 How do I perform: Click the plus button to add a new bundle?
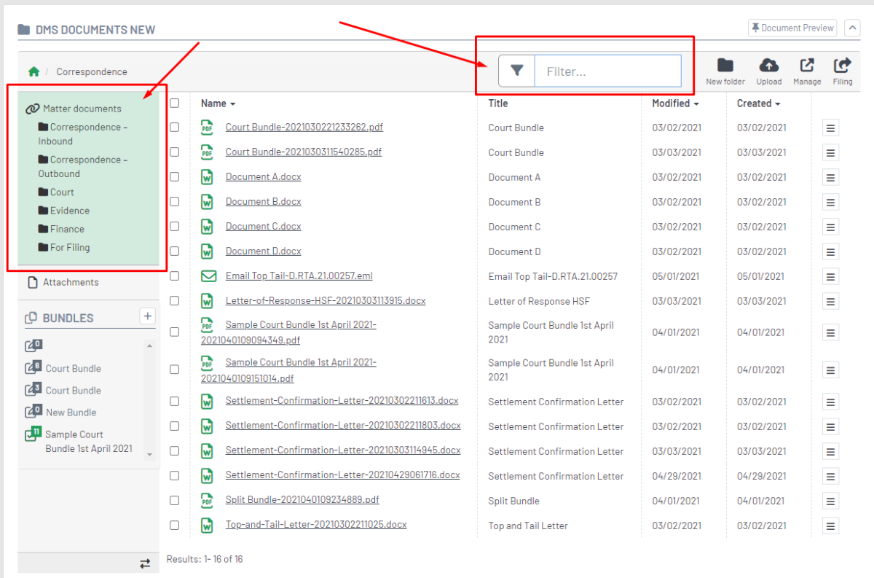point(147,316)
